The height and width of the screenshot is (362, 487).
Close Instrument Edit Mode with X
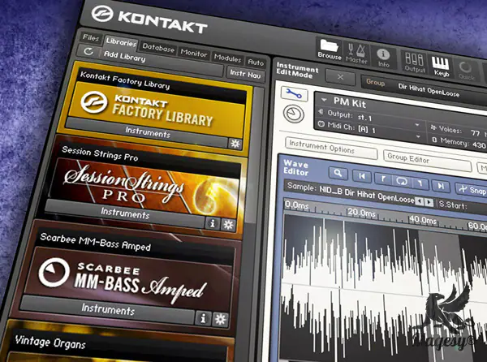[340, 77]
